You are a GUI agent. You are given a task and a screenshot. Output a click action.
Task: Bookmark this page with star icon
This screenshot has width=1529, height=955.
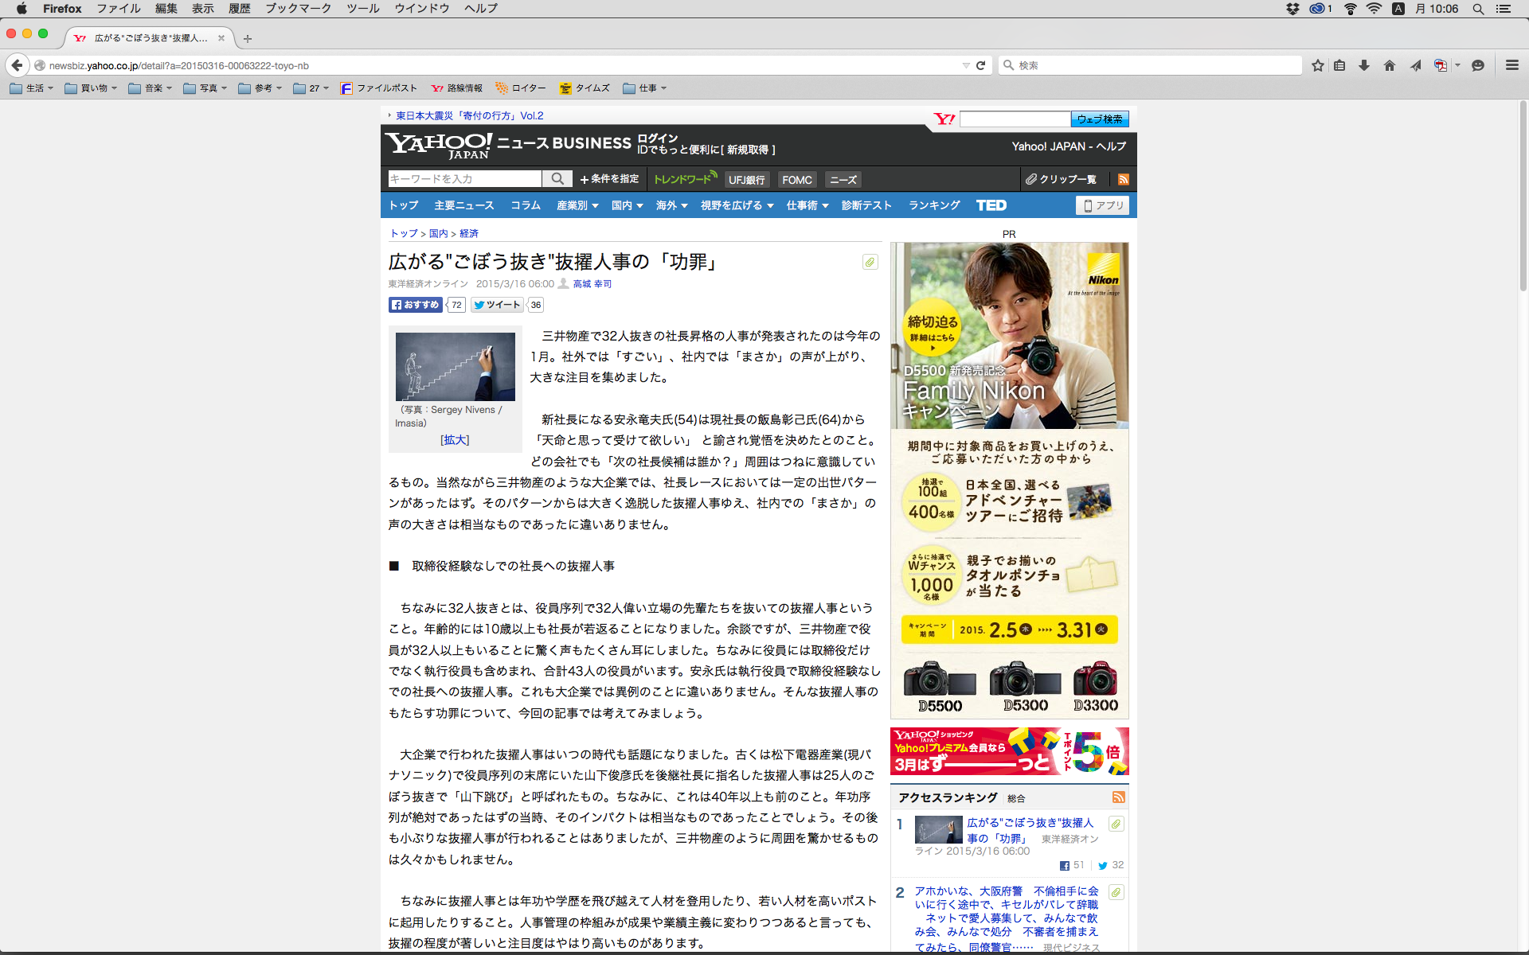(1318, 65)
